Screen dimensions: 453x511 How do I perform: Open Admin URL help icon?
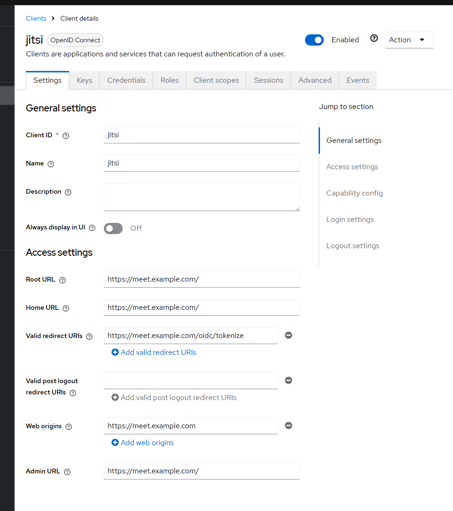click(x=67, y=472)
